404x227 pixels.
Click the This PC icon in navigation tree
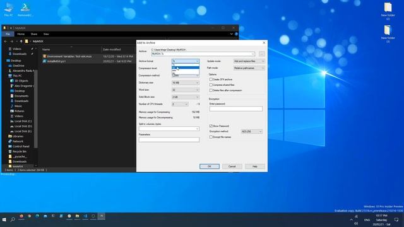[10, 76]
